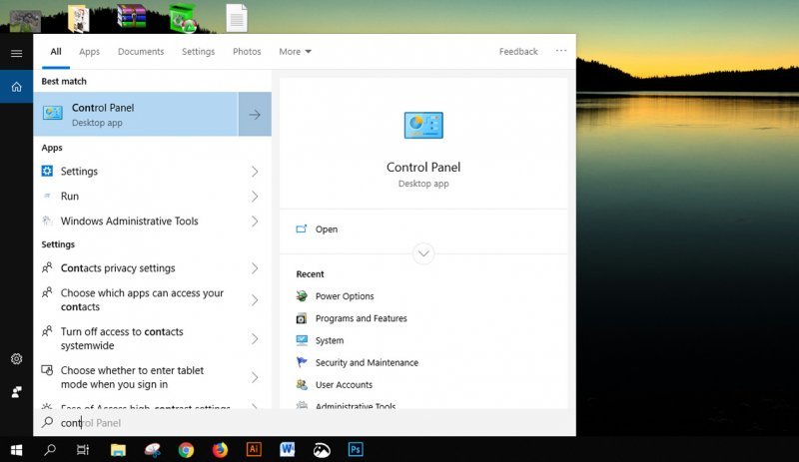
Task: Click Open for Control Panel
Action: (x=327, y=230)
